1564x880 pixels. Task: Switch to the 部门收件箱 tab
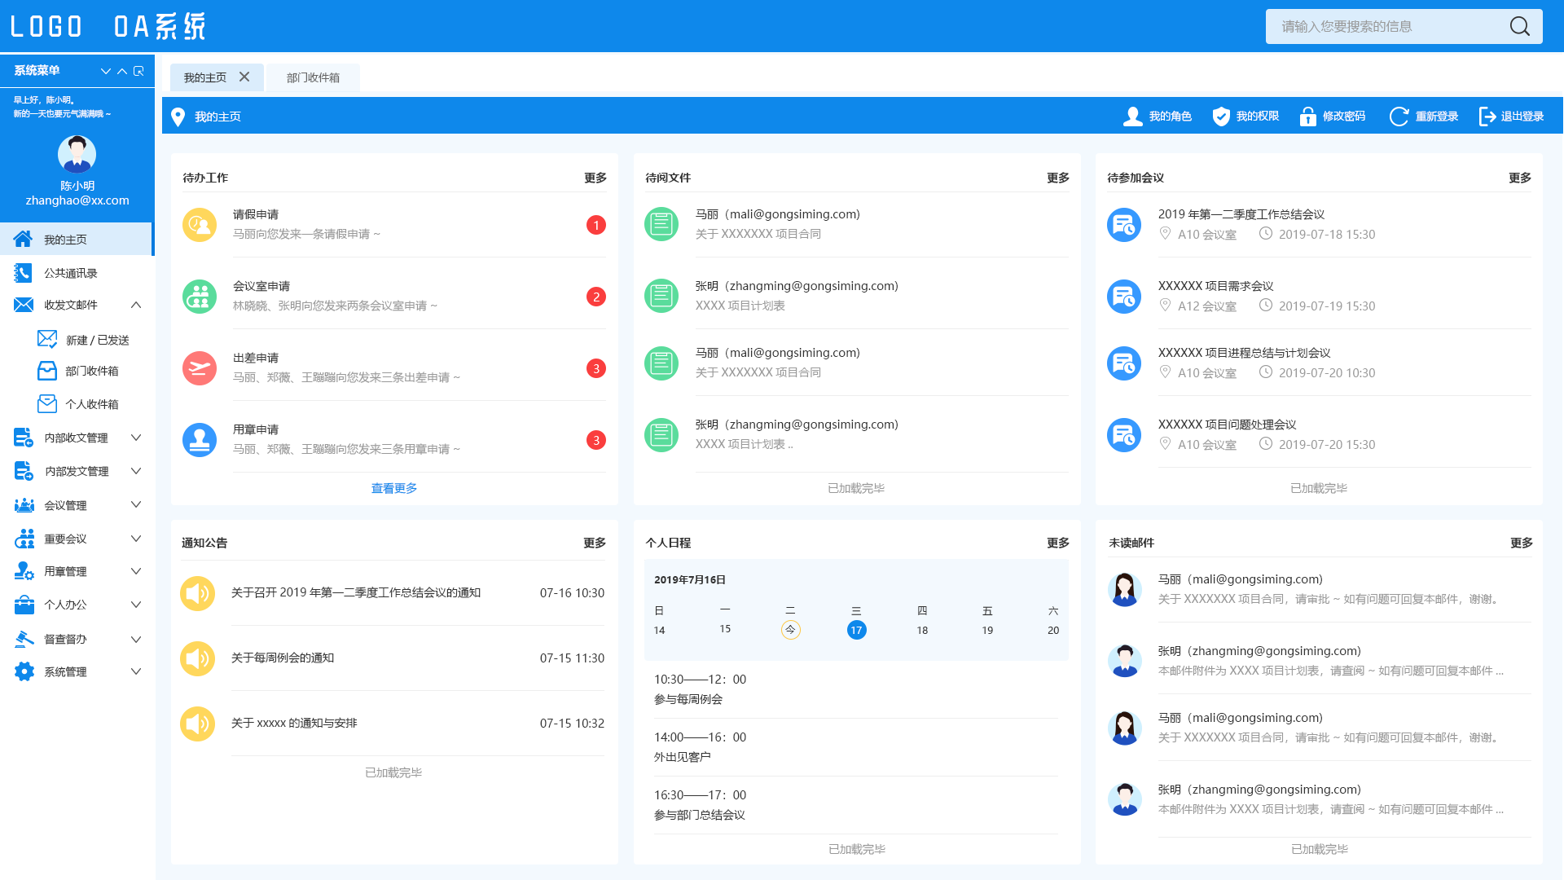click(x=313, y=77)
